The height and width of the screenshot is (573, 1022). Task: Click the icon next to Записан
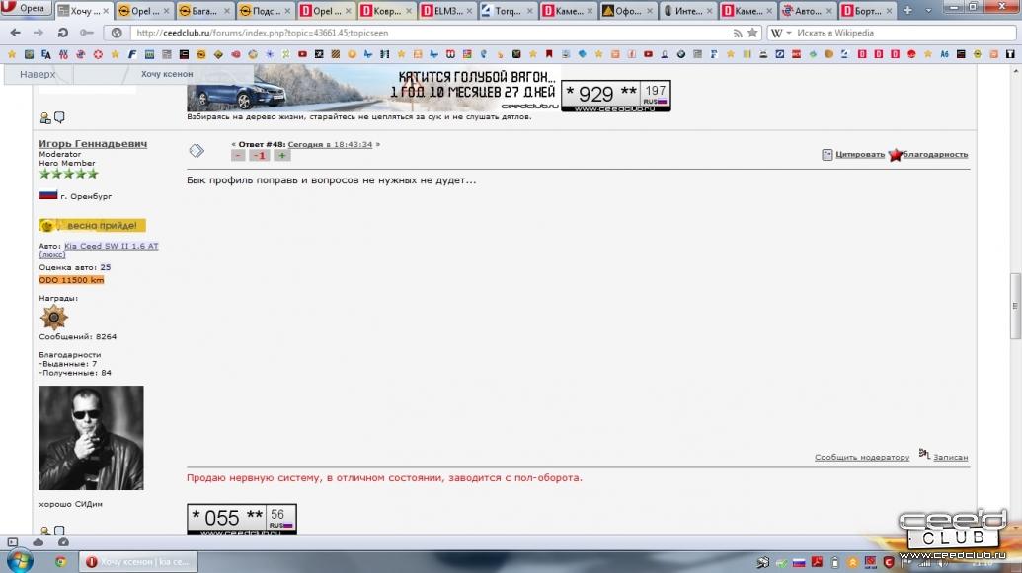tap(924, 454)
